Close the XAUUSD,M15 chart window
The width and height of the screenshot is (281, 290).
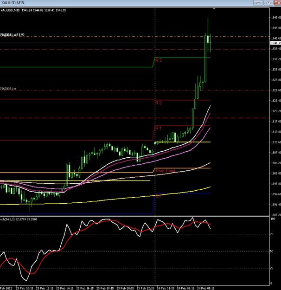point(278,3)
